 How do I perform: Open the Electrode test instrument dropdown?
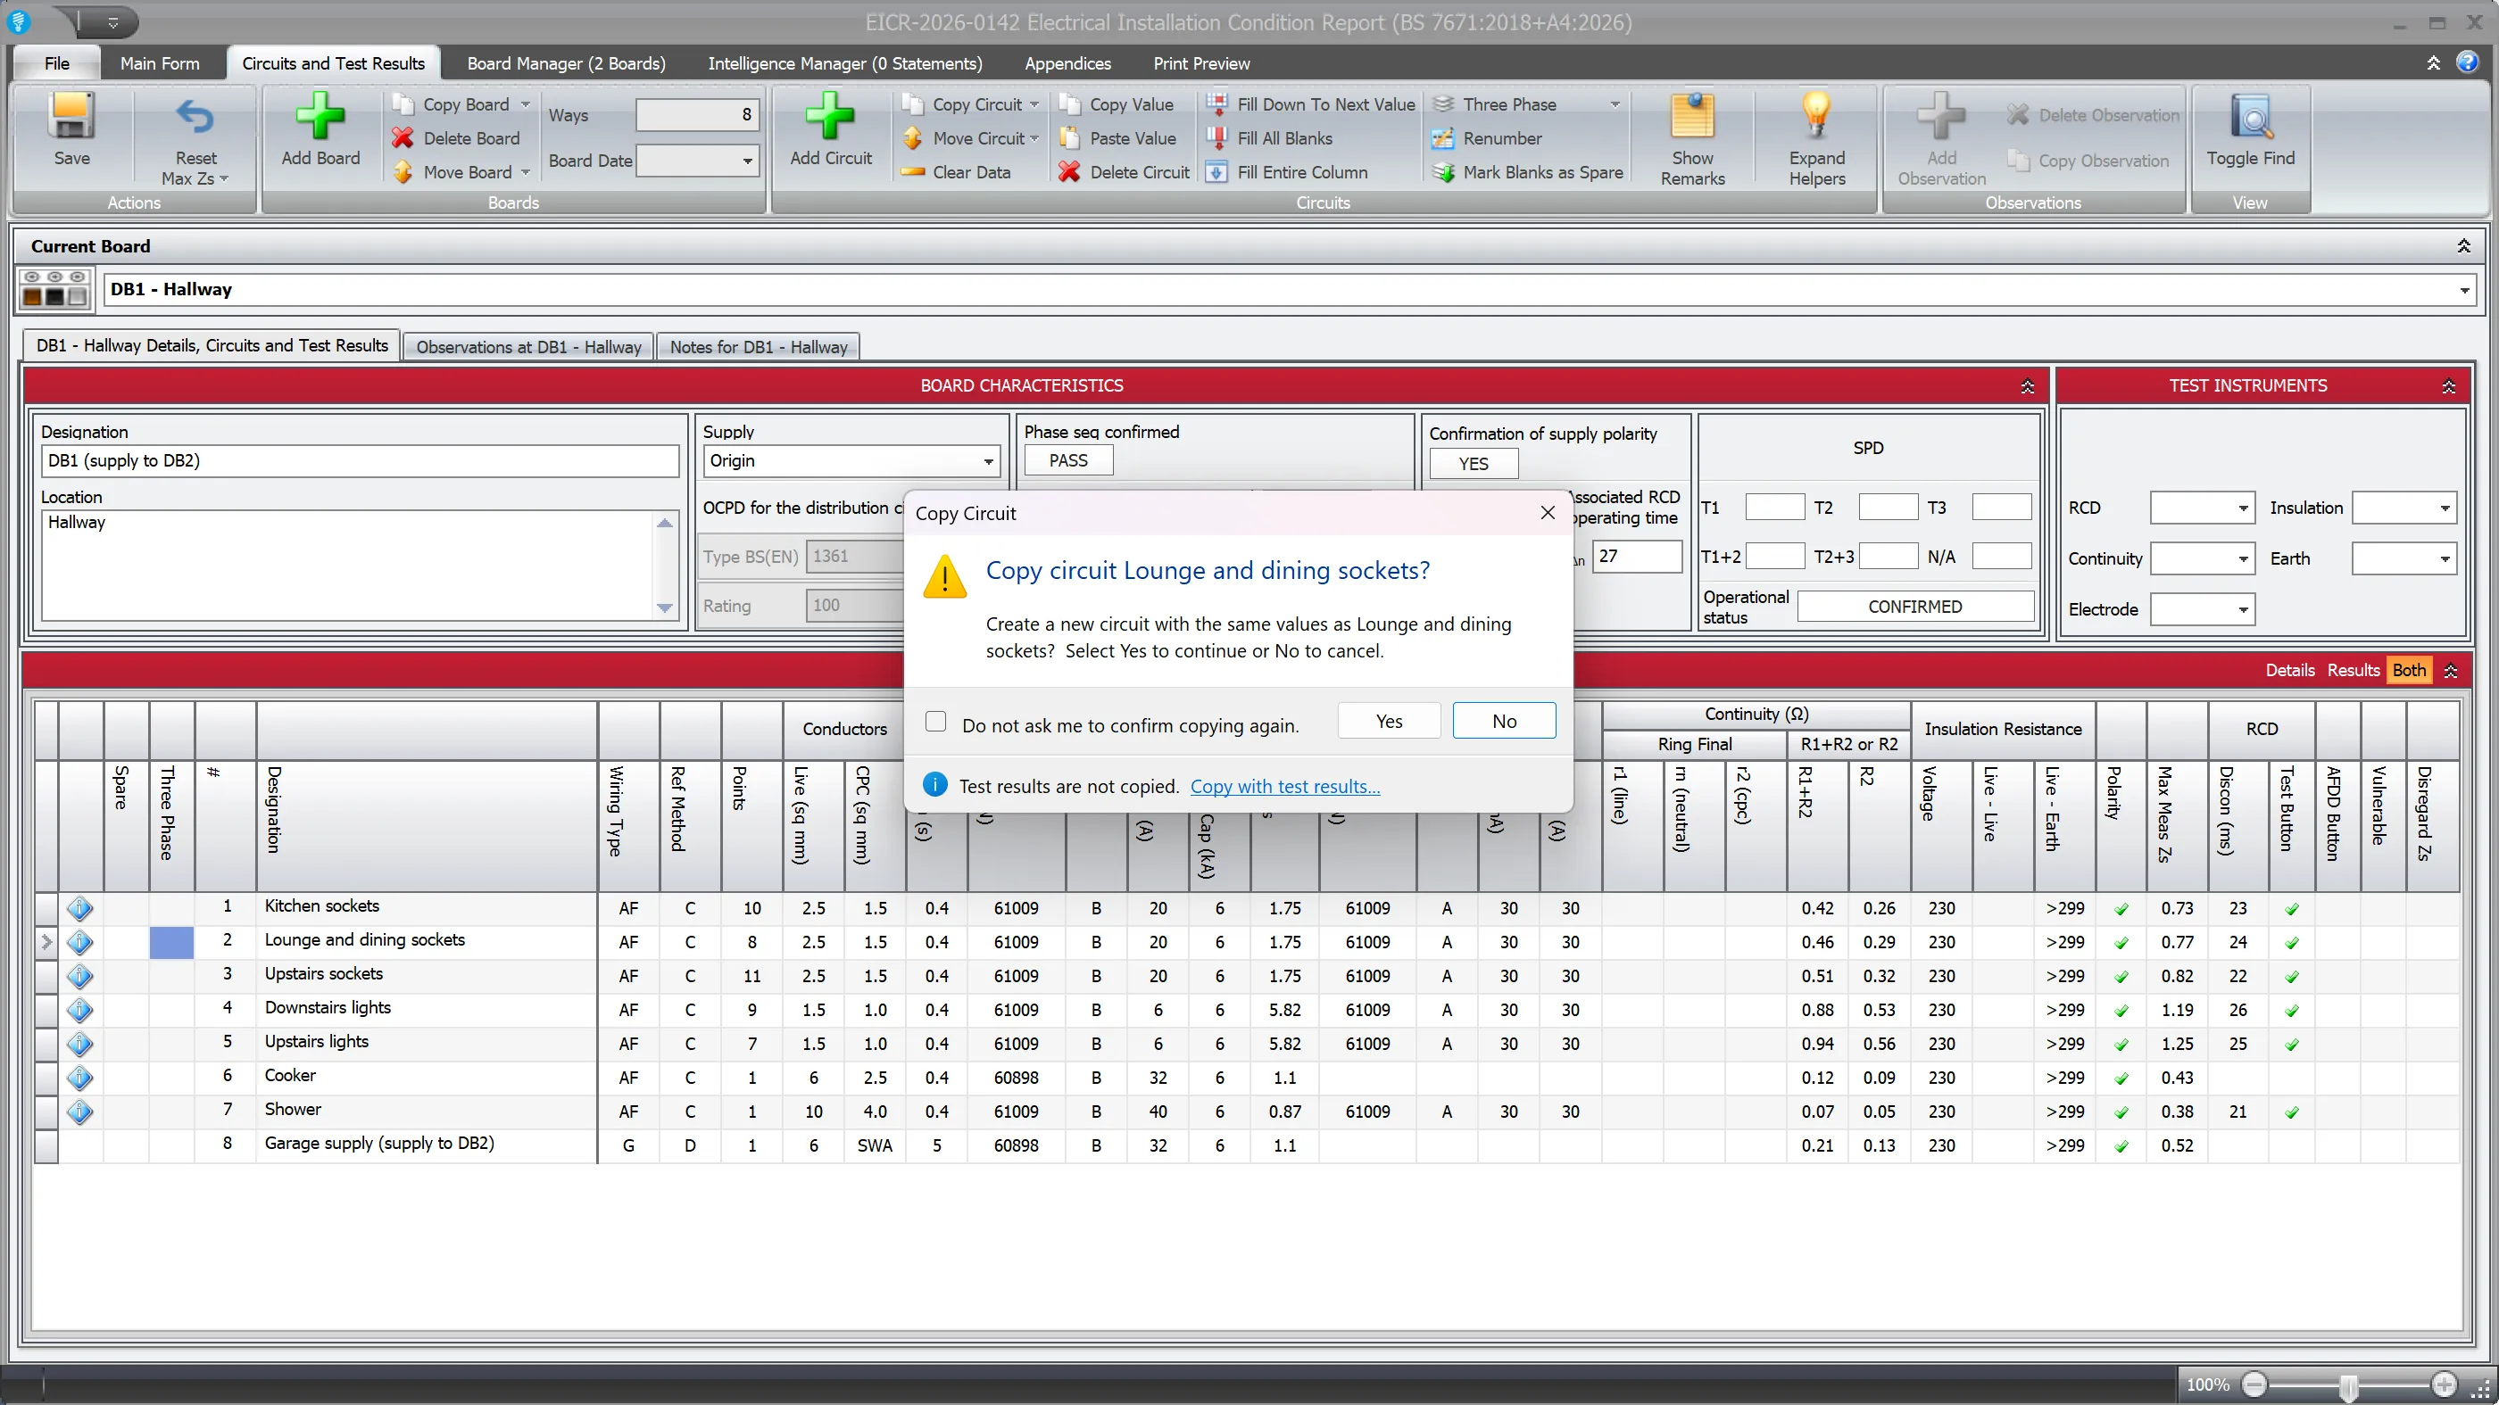pyautogui.click(x=2242, y=609)
